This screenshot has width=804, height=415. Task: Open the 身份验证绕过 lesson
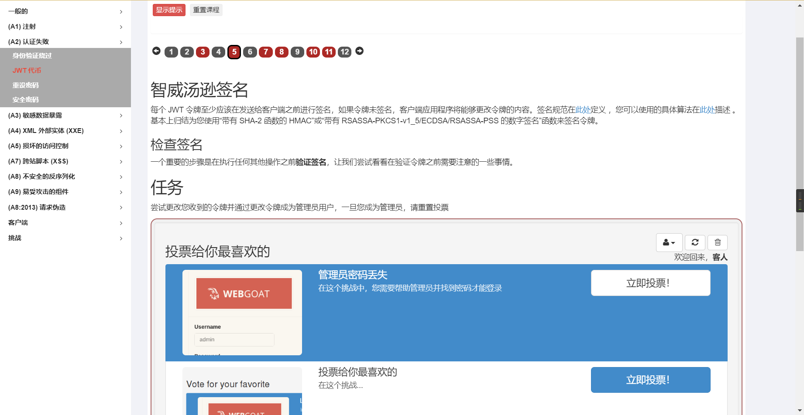click(x=32, y=56)
